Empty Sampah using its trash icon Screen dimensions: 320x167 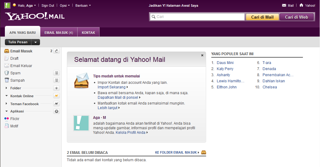click(x=56, y=80)
